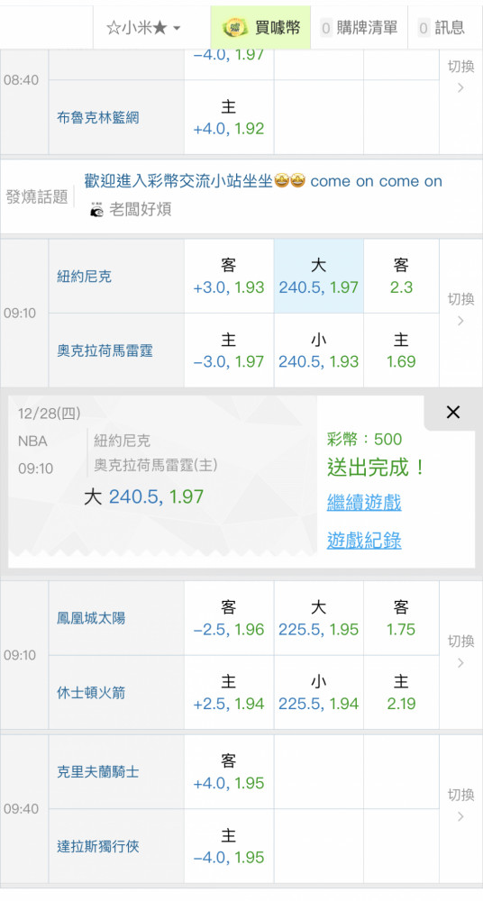Pick 小 225.5, 1.94 under bet

319,693
